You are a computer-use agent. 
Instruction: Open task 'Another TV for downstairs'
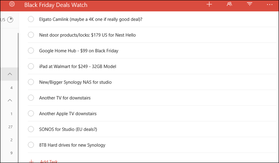pyautogui.click(x=65, y=98)
